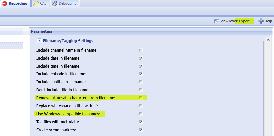Enable Use Windows-compatible filenames
Viewport: 274px width, 136px height.
point(141,114)
